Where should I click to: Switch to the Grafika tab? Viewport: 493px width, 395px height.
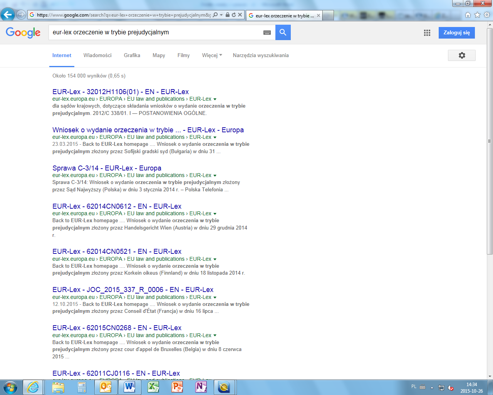pos(132,56)
